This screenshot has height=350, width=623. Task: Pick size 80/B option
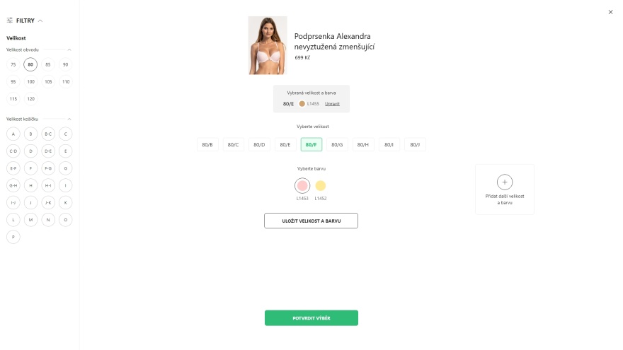207,144
